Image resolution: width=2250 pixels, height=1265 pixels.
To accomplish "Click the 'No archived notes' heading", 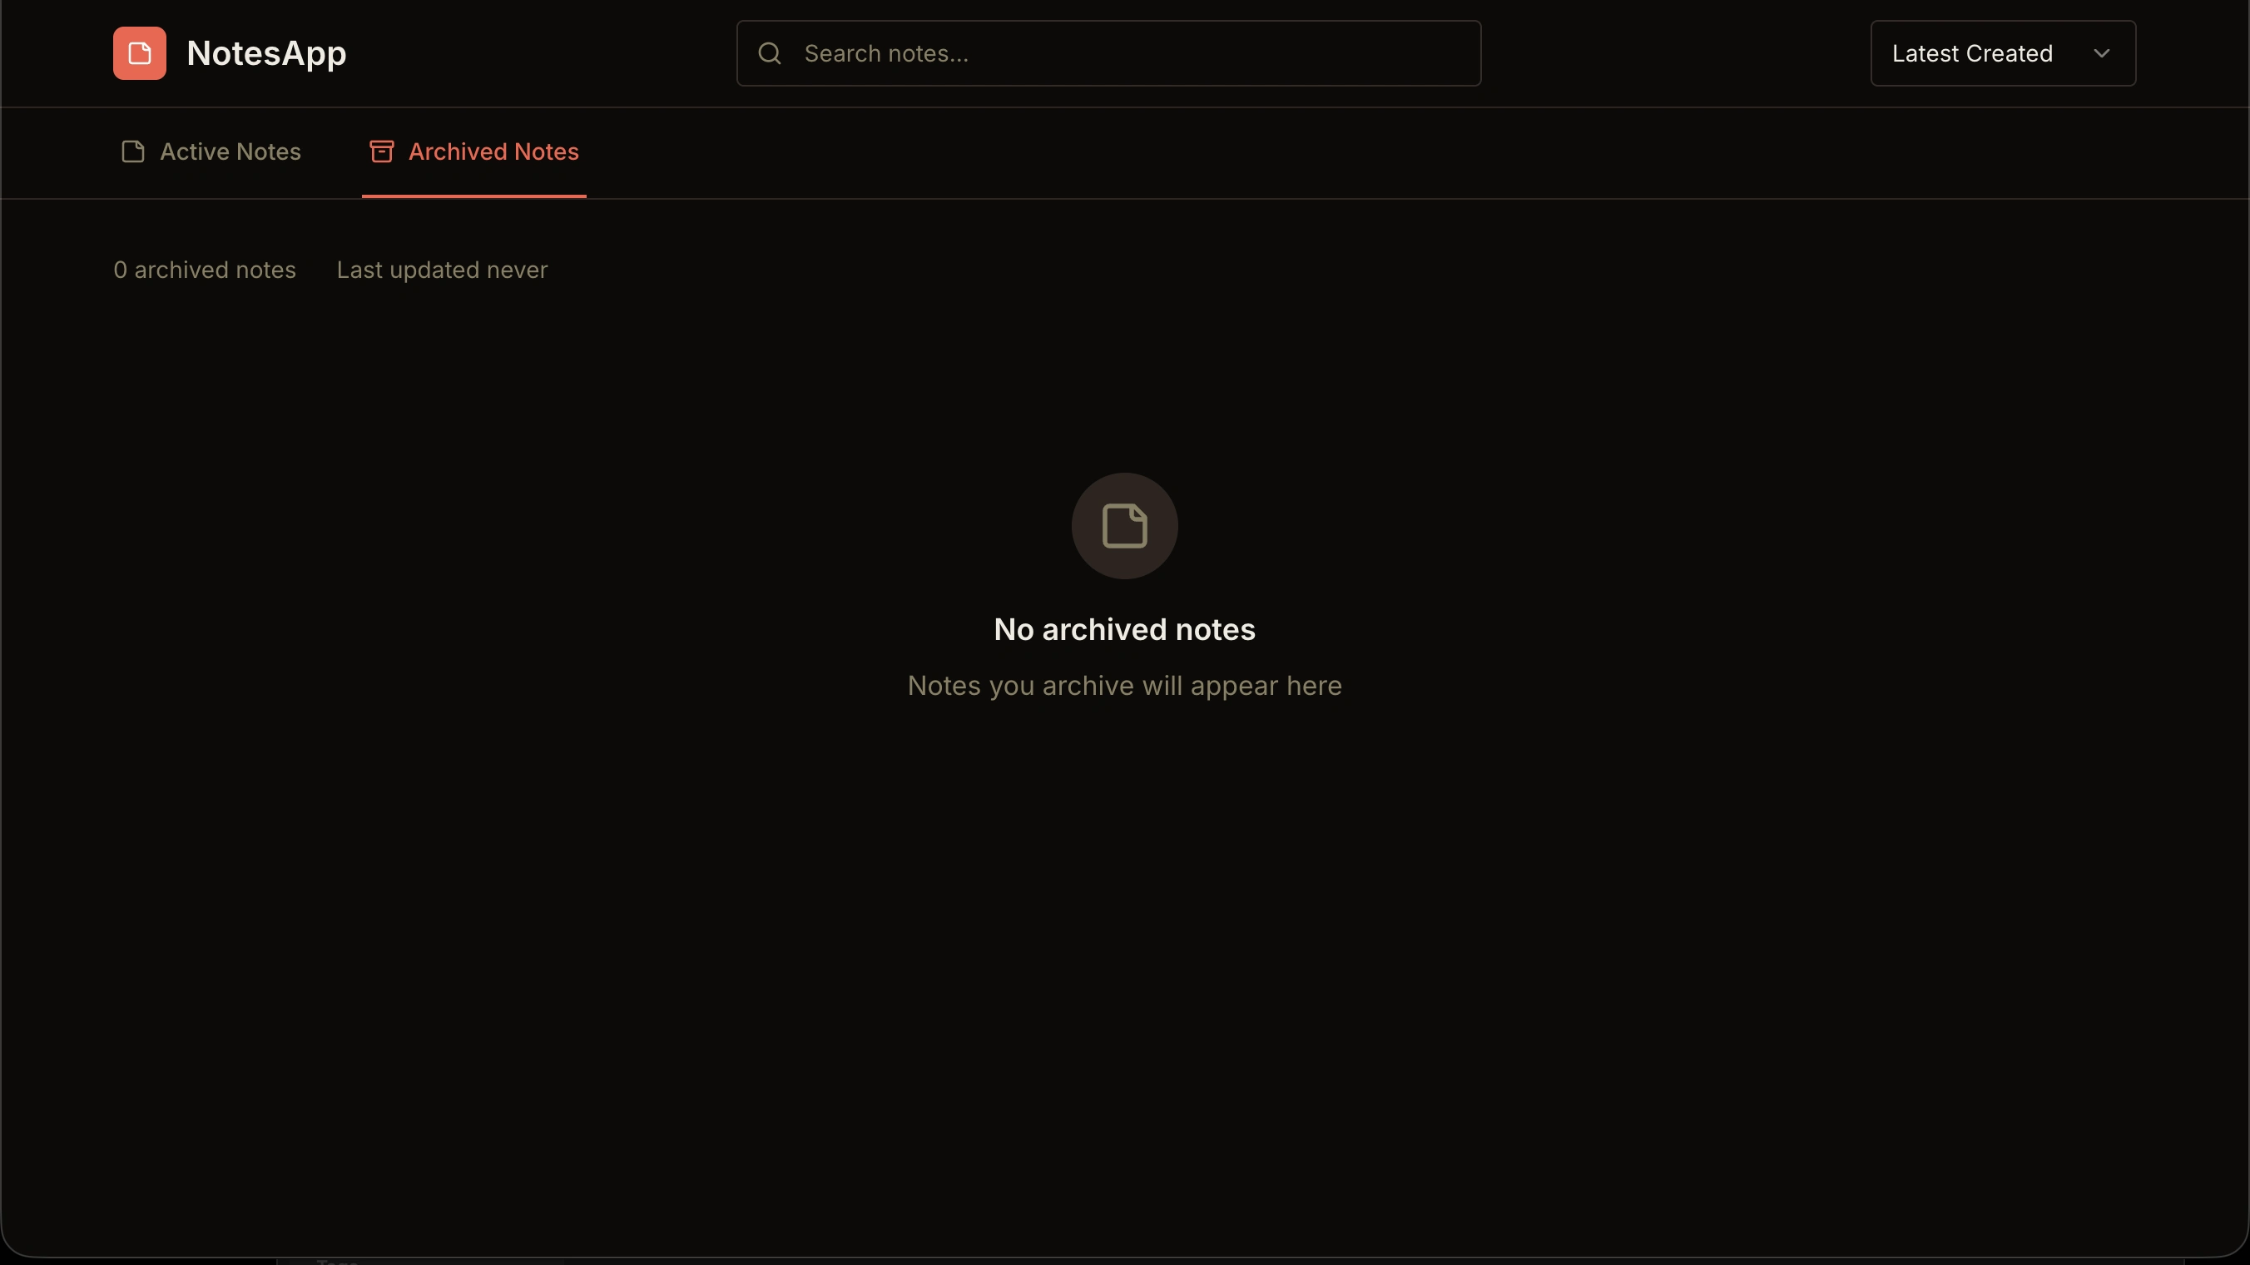I will (1124, 630).
